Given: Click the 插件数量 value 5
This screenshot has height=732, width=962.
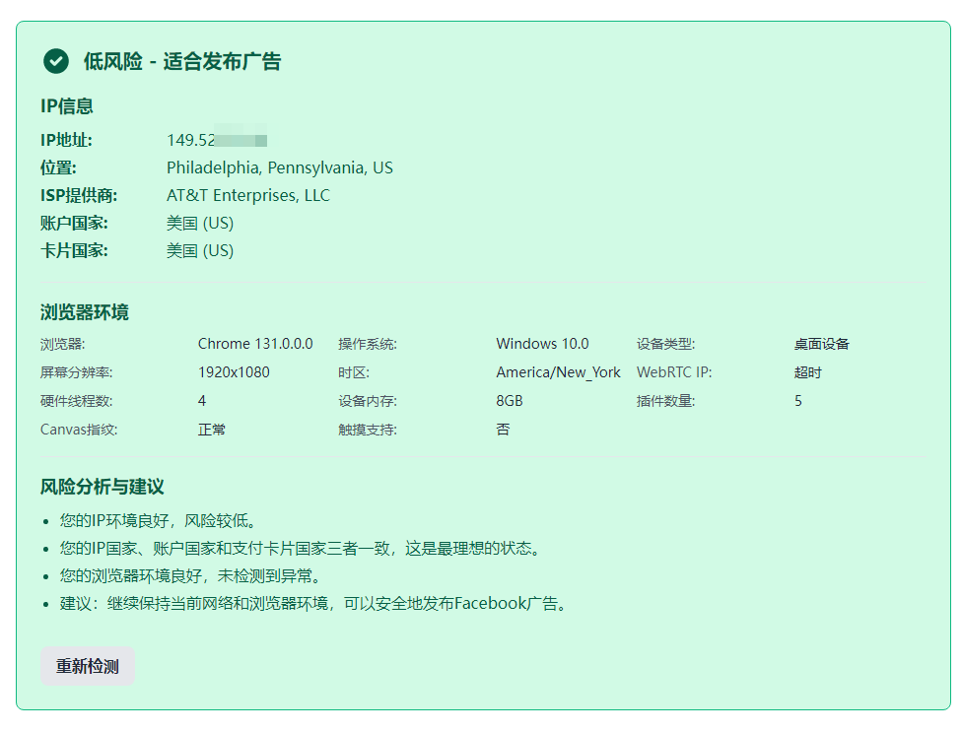Looking at the screenshot, I should click(x=798, y=401).
